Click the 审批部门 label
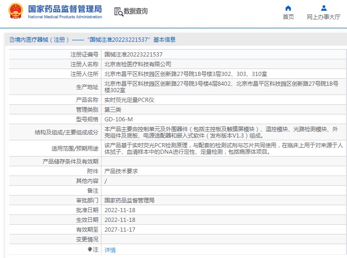The width and height of the screenshot is (347, 258). click(x=87, y=201)
